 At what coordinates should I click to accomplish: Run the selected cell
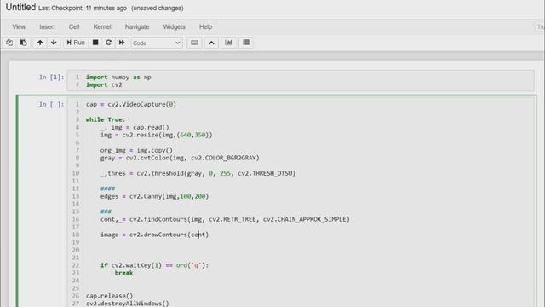76,43
